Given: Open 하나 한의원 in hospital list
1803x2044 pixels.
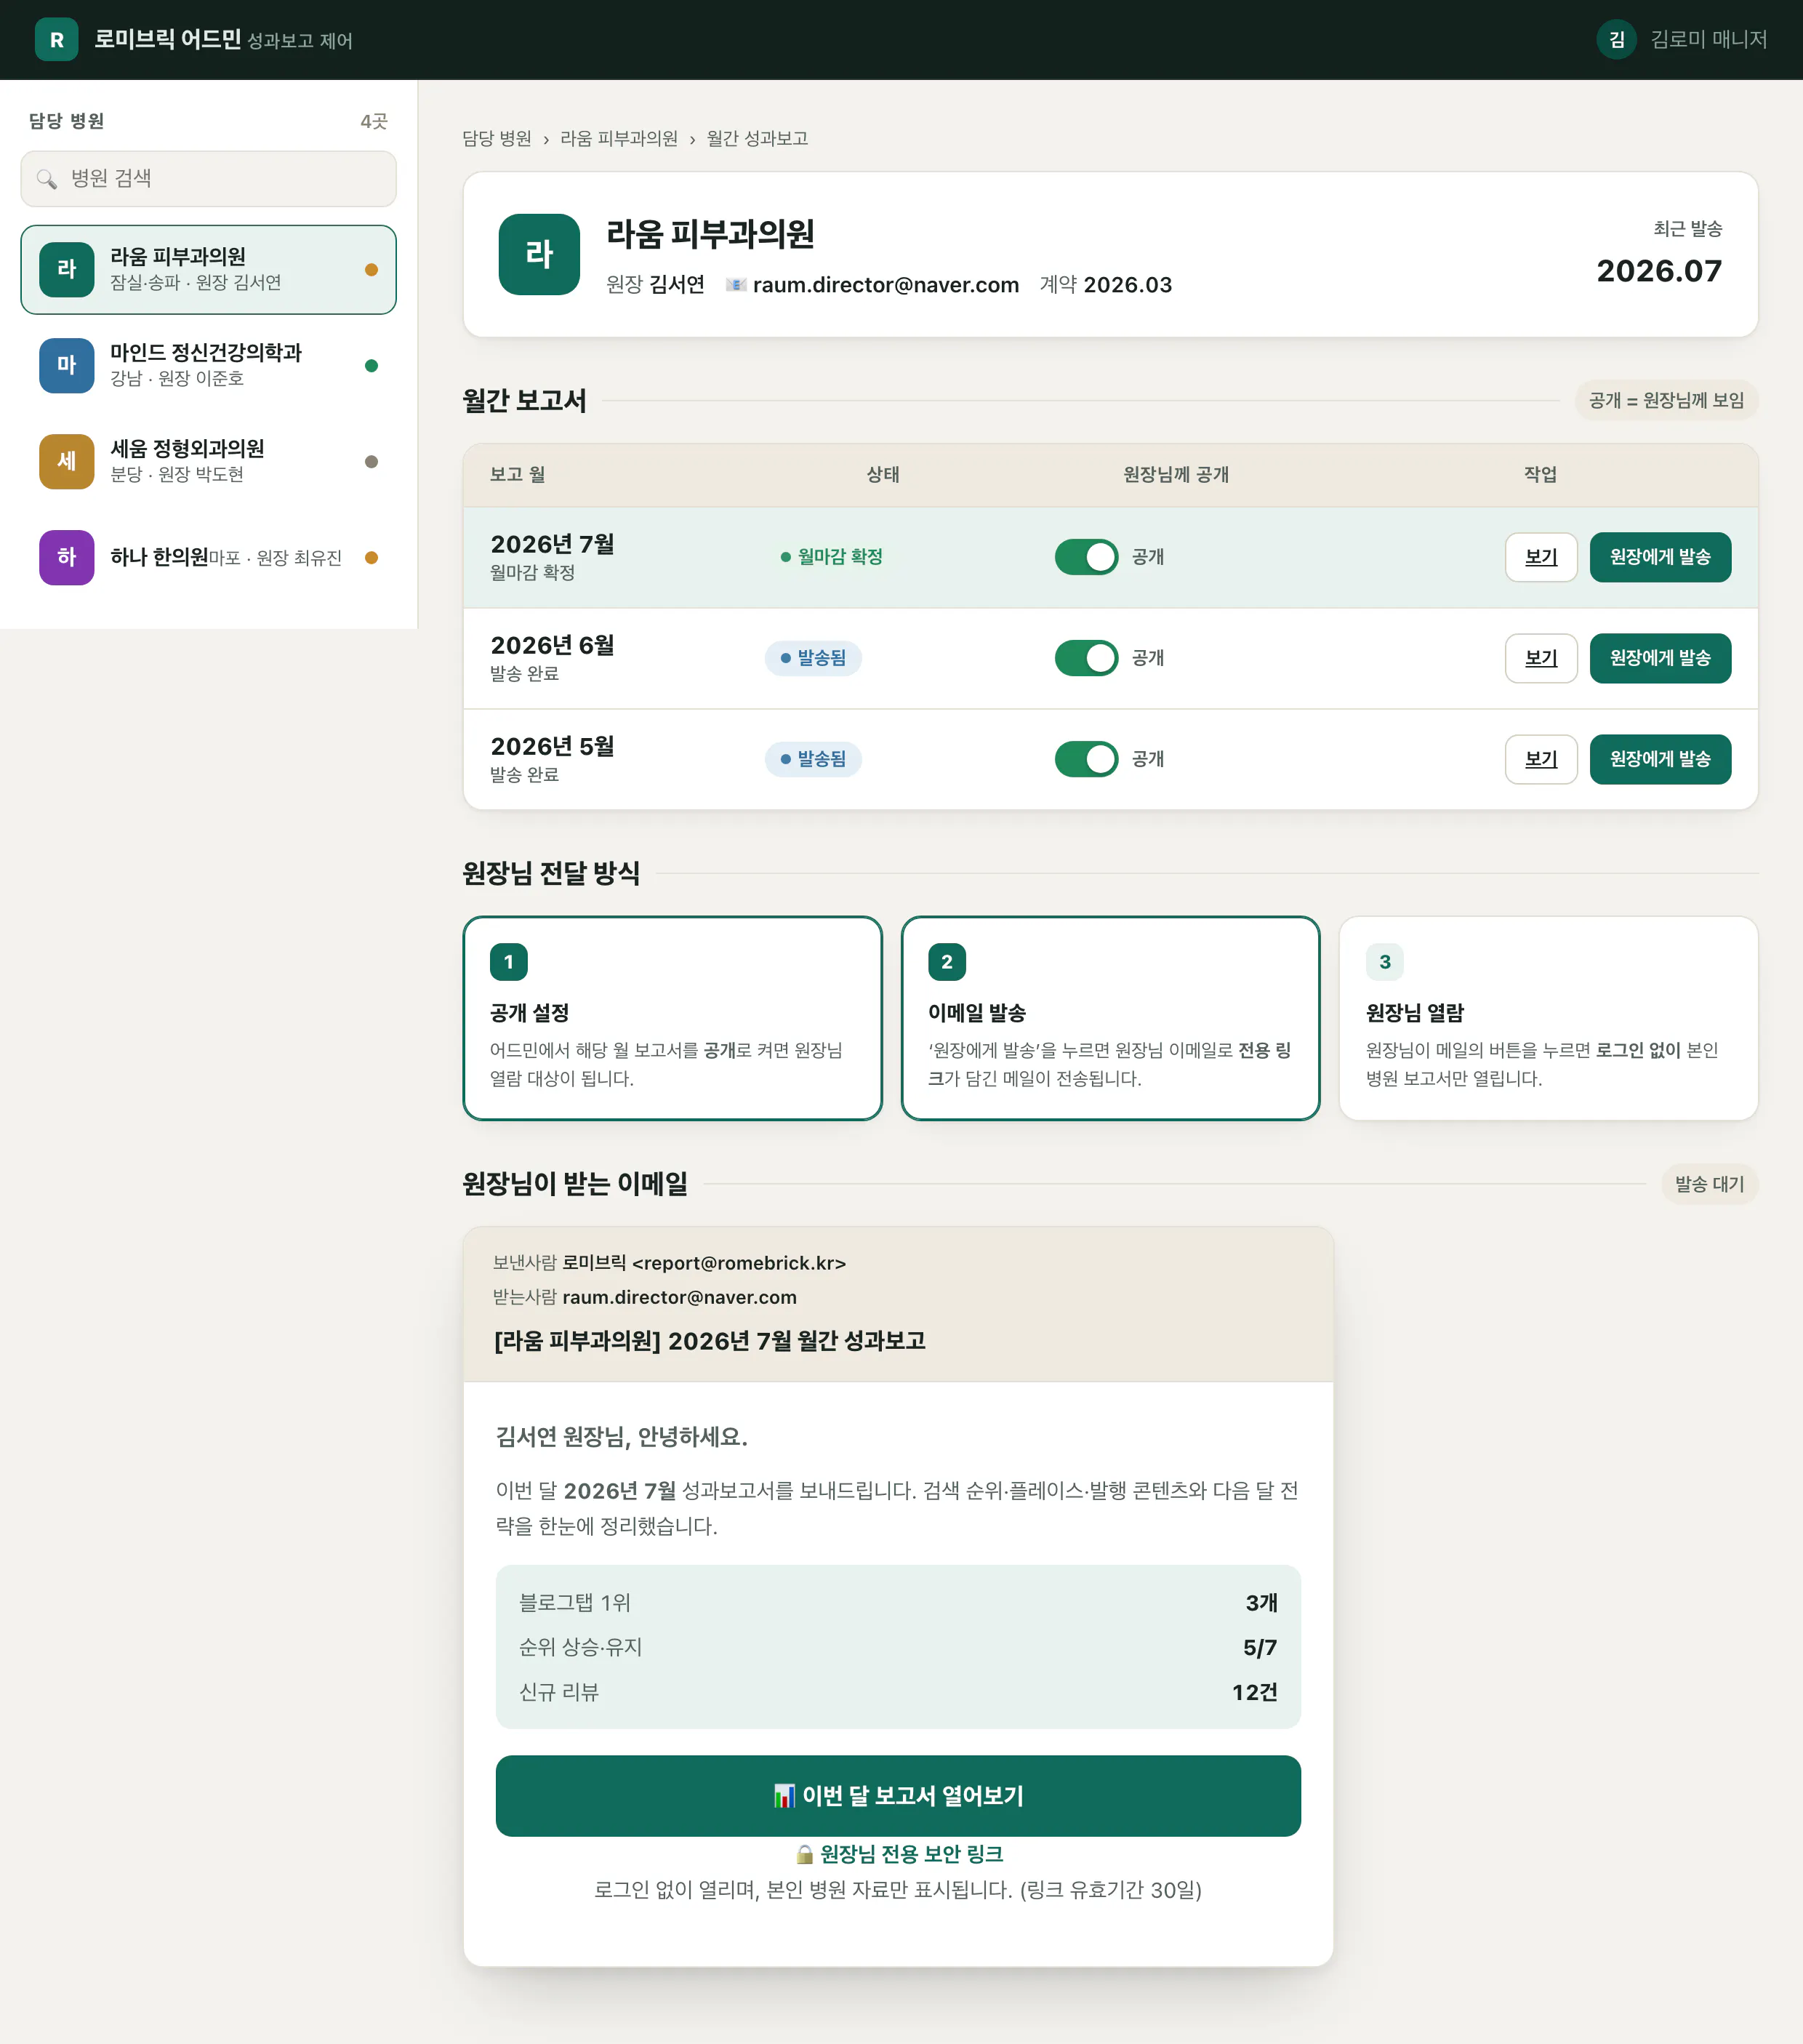Looking at the screenshot, I should pyautogui.click(x=208, y=558).
